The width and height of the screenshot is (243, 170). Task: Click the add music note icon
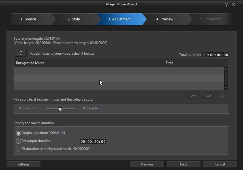click(20, 54)
